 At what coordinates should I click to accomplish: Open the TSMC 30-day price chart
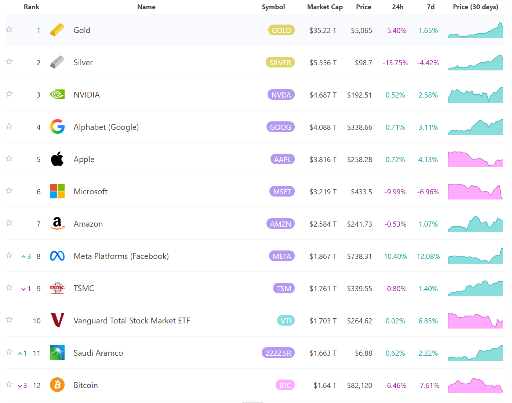pyautogui.click(x=475, y=288)
